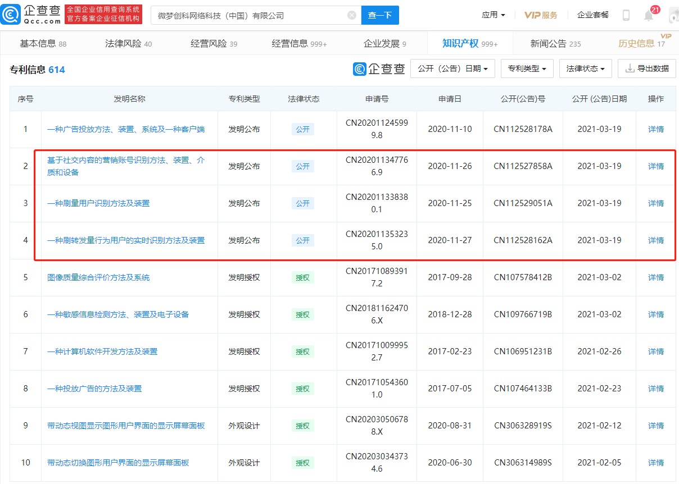
Task: Switch to the 新闻公告 tab
Action: click(555, 44)
